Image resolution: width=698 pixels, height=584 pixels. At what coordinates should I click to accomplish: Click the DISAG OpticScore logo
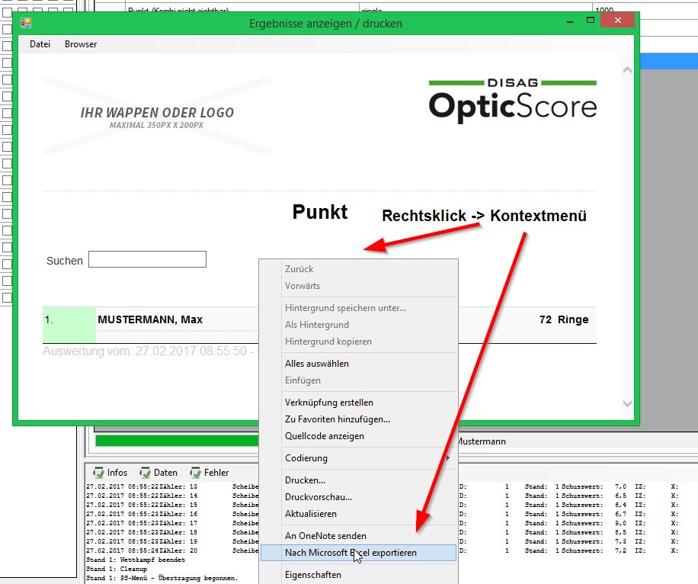[512, 101]
